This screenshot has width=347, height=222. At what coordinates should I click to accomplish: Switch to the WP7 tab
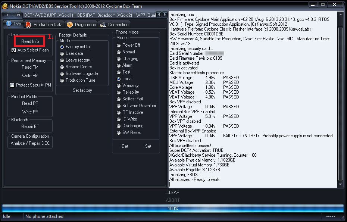(146, 15)
